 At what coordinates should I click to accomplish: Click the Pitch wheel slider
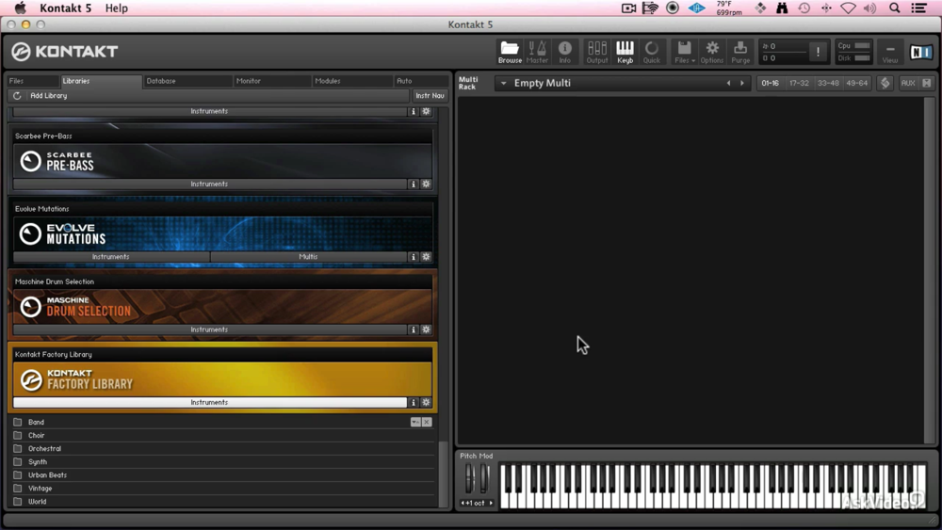pyautogui.click(x=470, y=479)
